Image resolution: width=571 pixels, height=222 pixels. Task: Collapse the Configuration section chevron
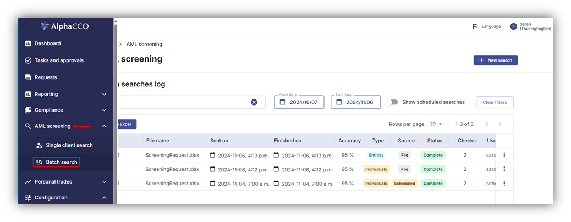(104, 198)
